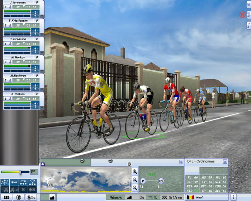Toggle the music note sound icon

coord(248,25)
